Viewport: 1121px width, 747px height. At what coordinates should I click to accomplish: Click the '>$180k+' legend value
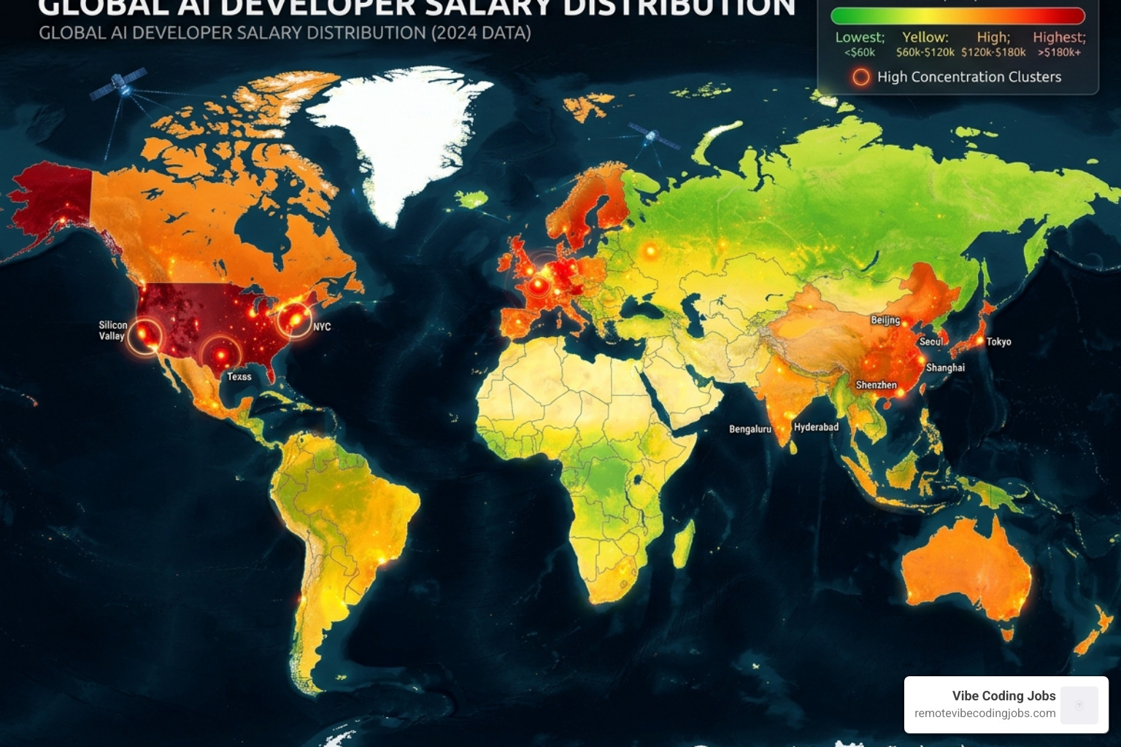[x=1059, y=53]
